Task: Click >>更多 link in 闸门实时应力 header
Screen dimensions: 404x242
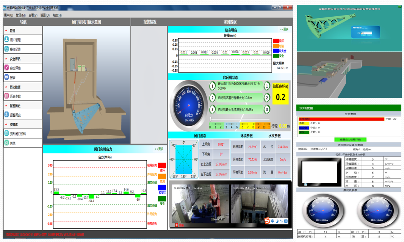Action: pos(159,149)
